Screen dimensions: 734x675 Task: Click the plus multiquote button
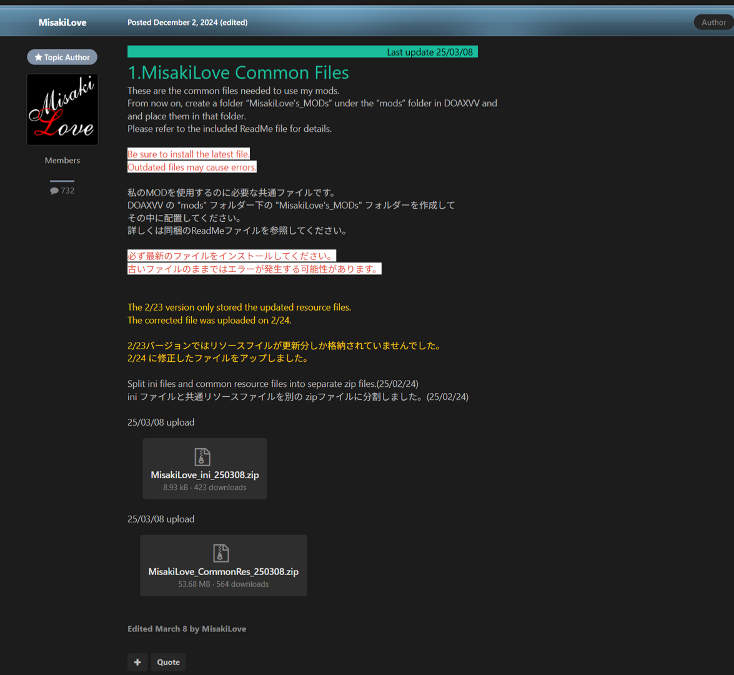(x=137, y=662)
